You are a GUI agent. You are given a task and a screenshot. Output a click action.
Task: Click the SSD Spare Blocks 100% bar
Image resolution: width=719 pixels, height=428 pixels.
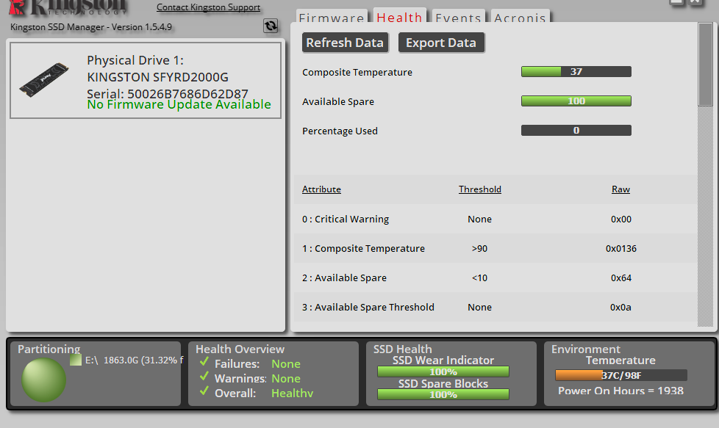[443, 394]
